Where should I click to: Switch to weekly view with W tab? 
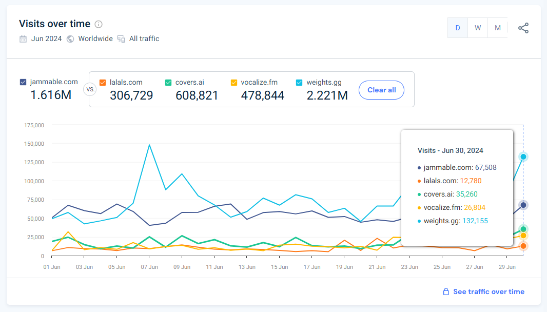pos(478,28)
